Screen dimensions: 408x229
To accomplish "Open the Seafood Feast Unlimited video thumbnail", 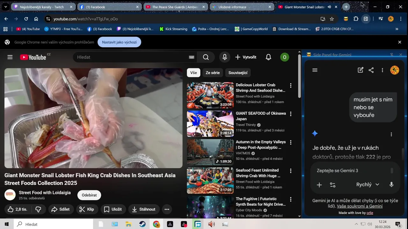I will [210, 181].
